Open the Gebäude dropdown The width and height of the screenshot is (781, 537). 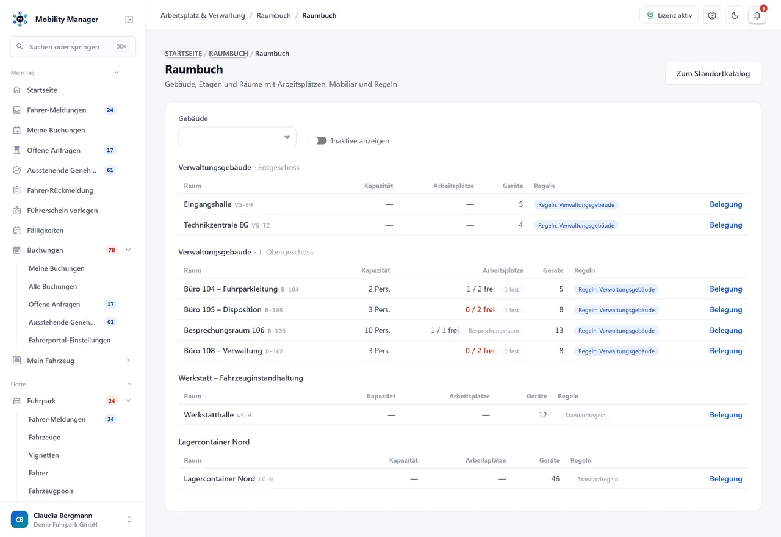tap(237, 137)
